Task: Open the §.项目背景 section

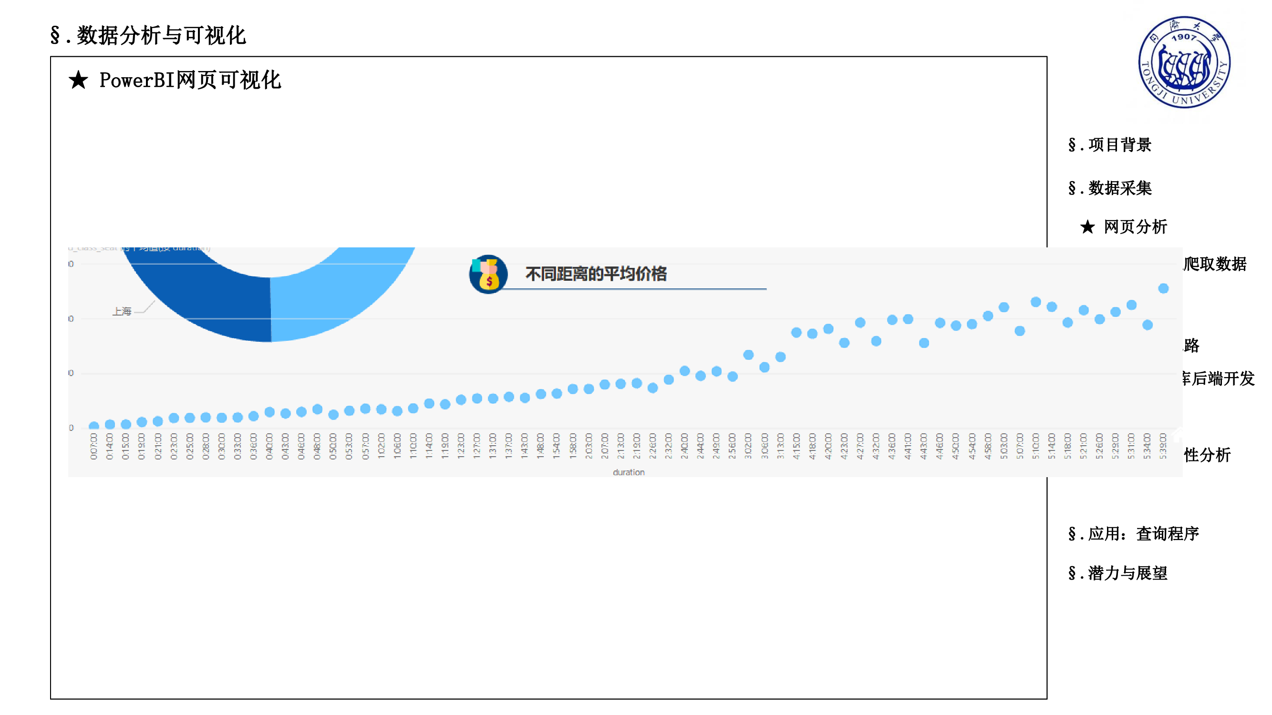Action: click(1109, 144)
